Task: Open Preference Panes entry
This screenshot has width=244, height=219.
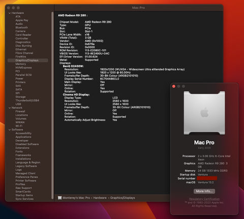Action: point(26,177)
